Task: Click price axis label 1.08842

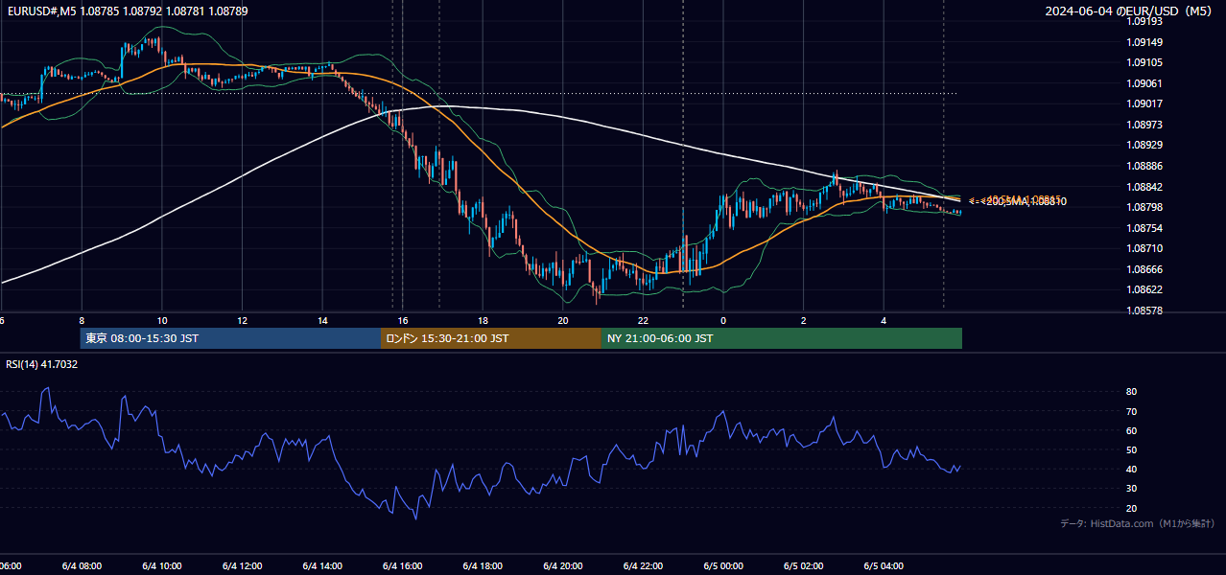Action: point(1144,187)
